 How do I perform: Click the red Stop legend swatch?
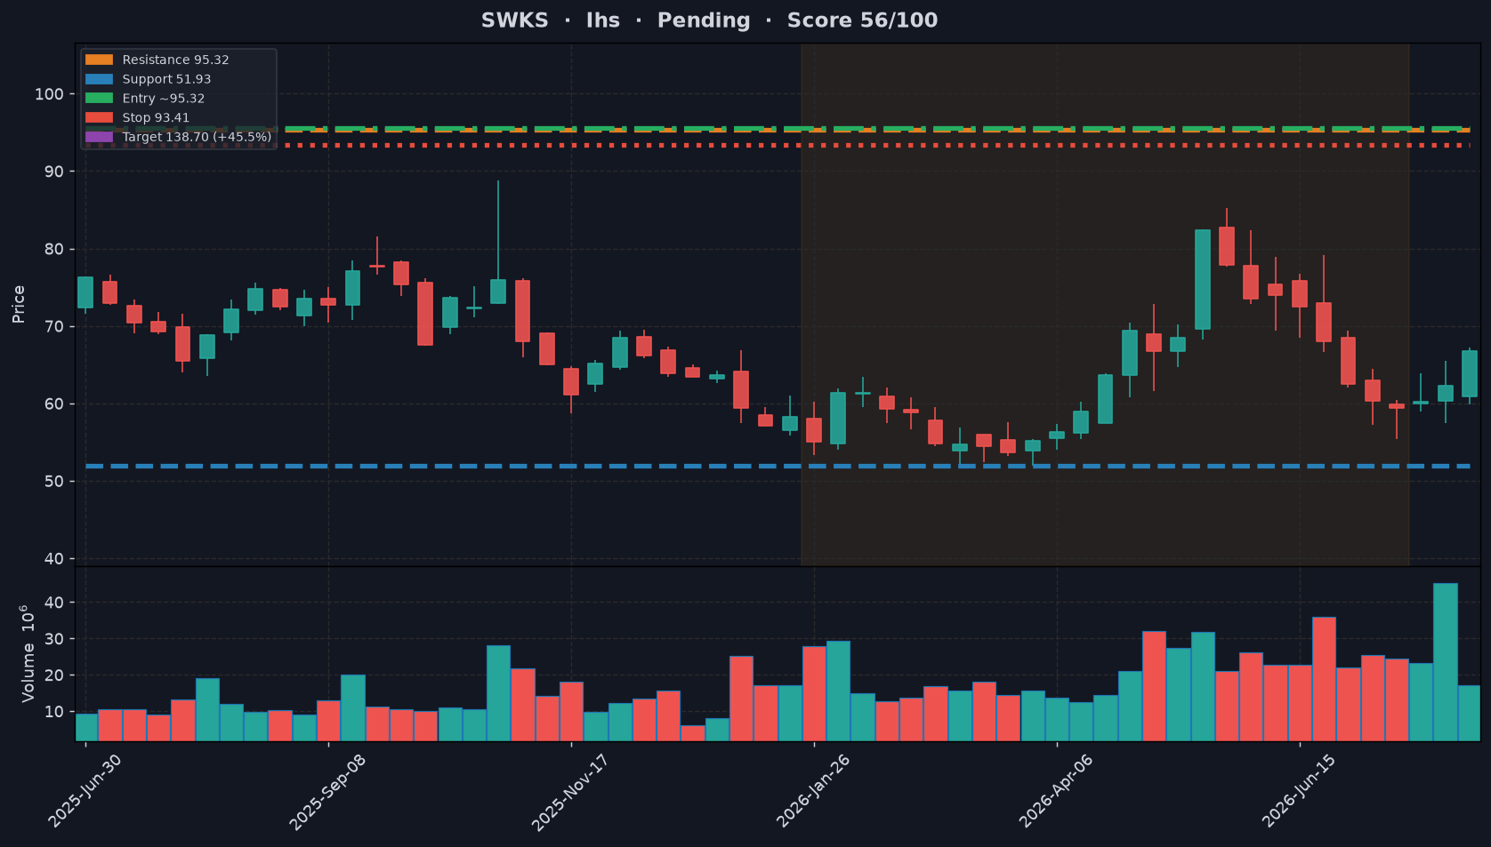[x=99, y=117]
